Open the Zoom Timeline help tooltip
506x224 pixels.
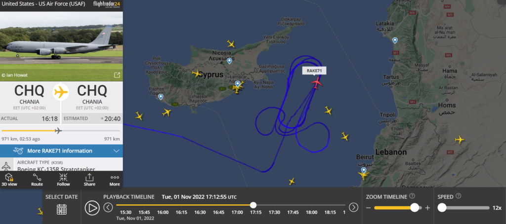[412, 196]
